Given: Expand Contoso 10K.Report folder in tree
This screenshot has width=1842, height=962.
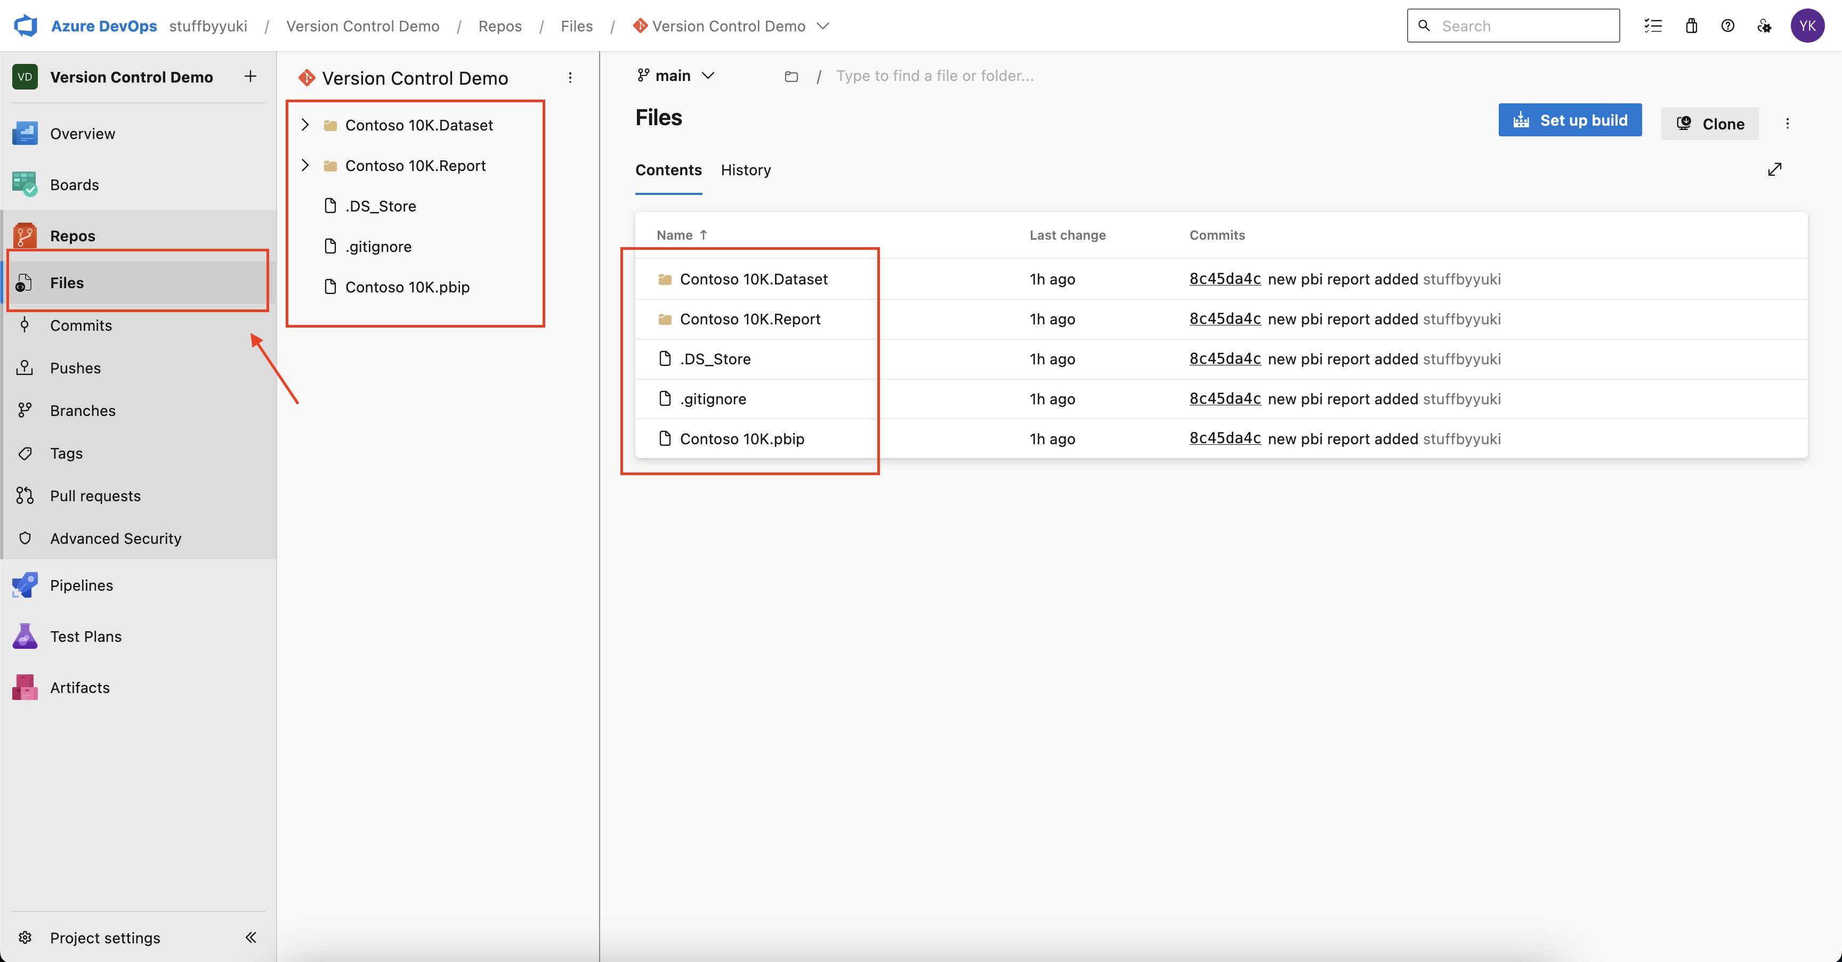Looking at the screenshot, I should (305, 165).
